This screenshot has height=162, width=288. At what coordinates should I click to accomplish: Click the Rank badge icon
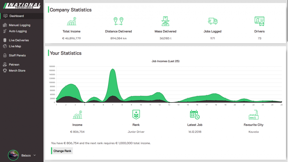136,115
